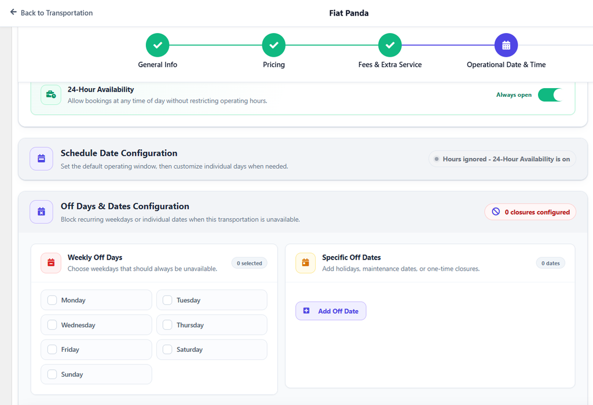Screen dimensions: 593x405
Task: Click 'Set the default operating window' description
Action: [x=174, y=166]
